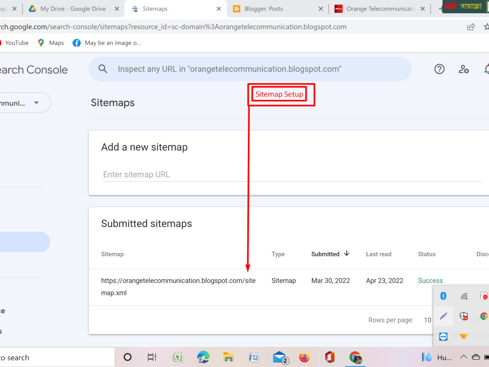Click Chrome icon on the taskbar
489x367 pixels.
356,357
